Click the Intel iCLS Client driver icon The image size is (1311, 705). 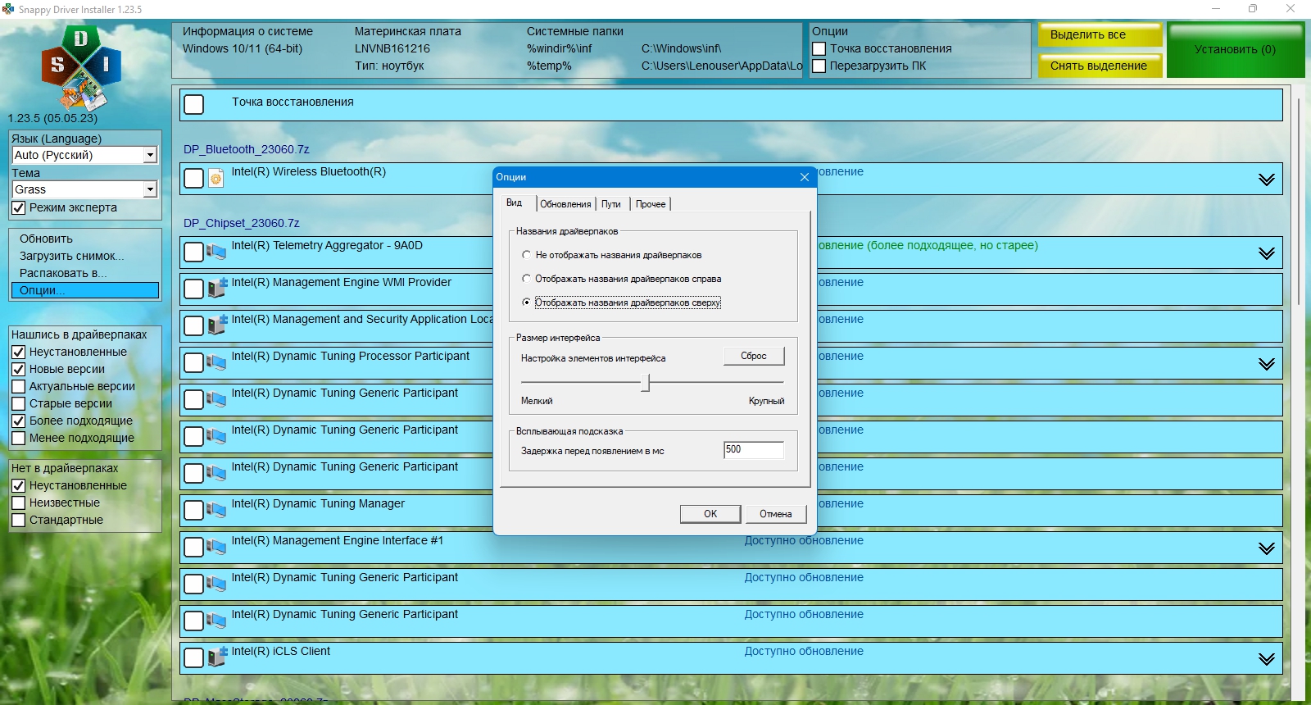216,657
